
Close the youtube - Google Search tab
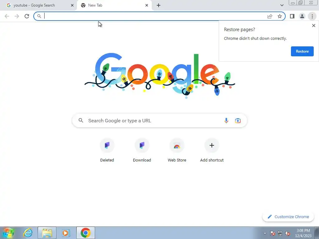72,5
